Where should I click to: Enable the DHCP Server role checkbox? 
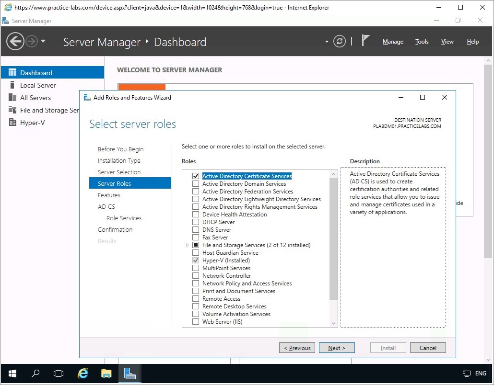coord(196,222)
